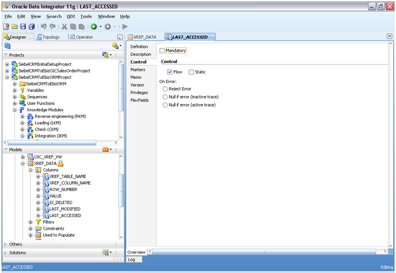Click the Refresh icon under Designer tab
The width and height of the screenshot is (396, 273).
(x=8, y=45)
